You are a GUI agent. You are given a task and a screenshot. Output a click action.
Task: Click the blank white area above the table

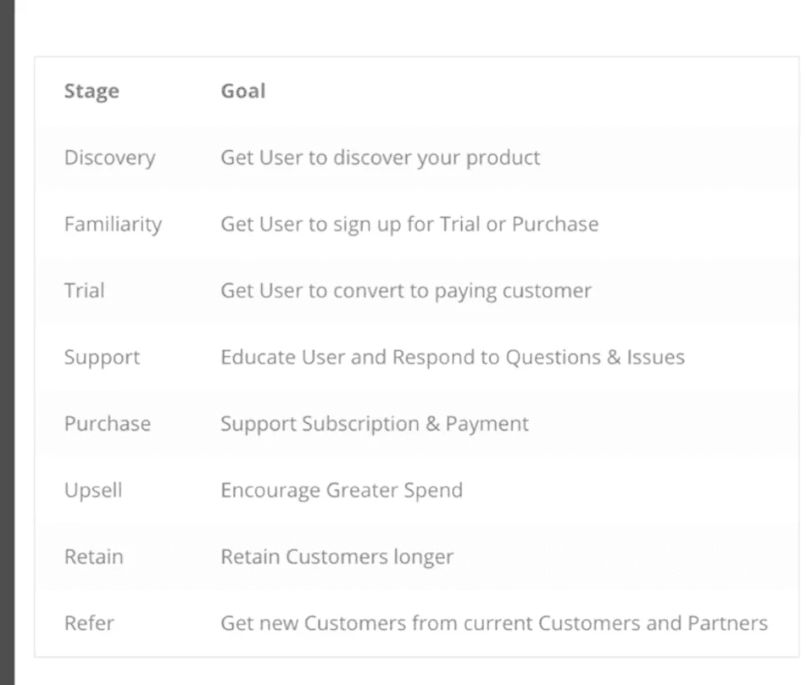pyautogui.click(x=407, y=27)
